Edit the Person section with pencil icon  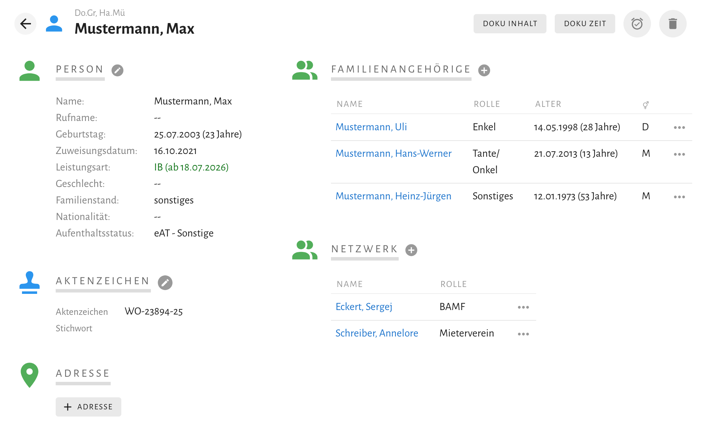coord(118,70)
